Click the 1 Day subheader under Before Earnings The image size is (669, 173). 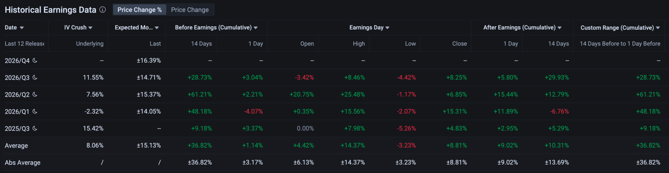click(255, 43)
